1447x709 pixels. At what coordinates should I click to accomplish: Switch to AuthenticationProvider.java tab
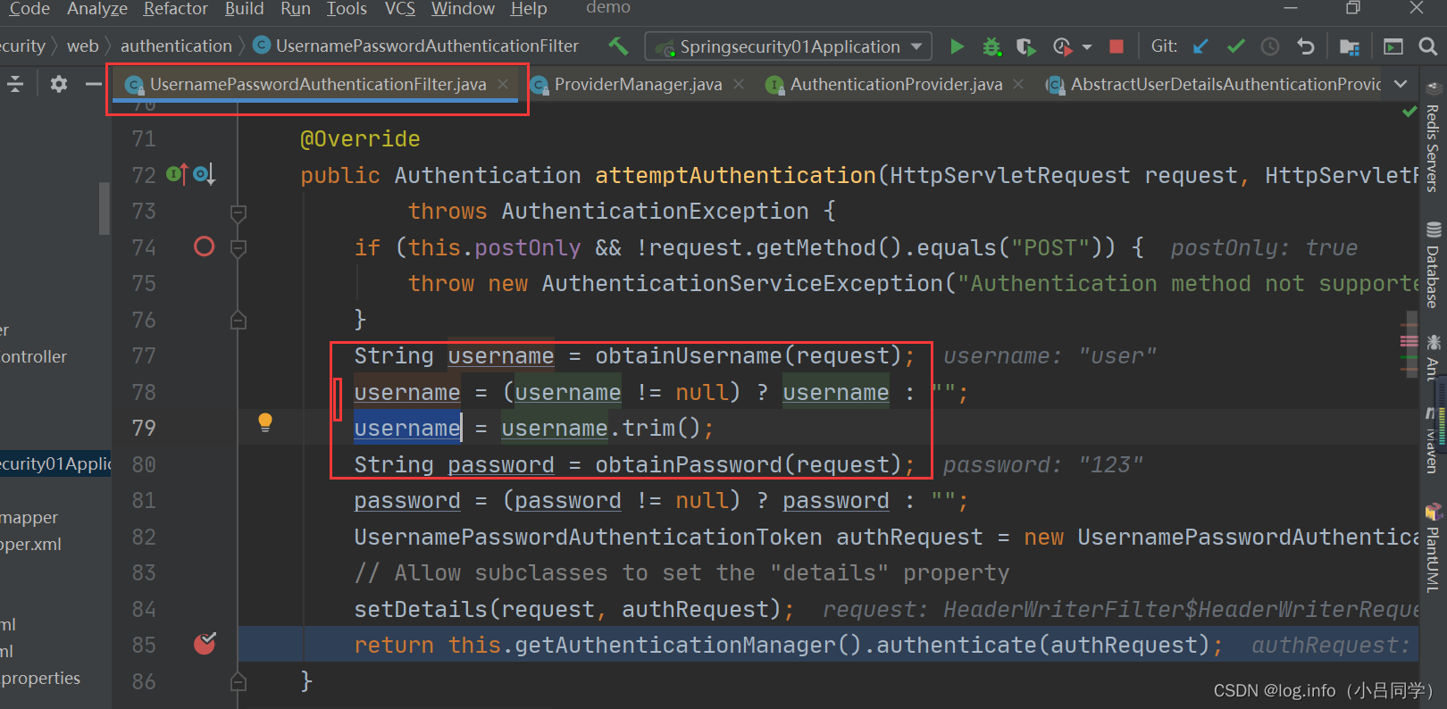(x=896, y=84)
